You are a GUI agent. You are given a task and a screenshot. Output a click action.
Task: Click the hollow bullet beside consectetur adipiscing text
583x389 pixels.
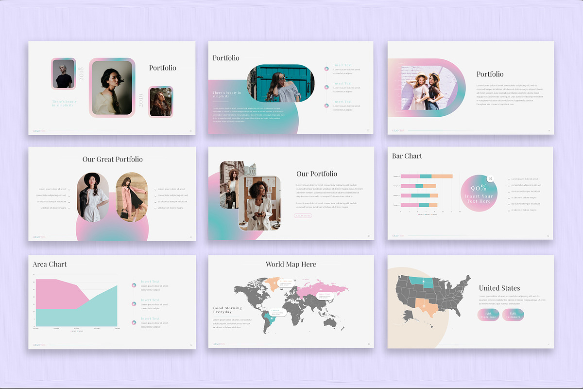(x=509, y=185)
